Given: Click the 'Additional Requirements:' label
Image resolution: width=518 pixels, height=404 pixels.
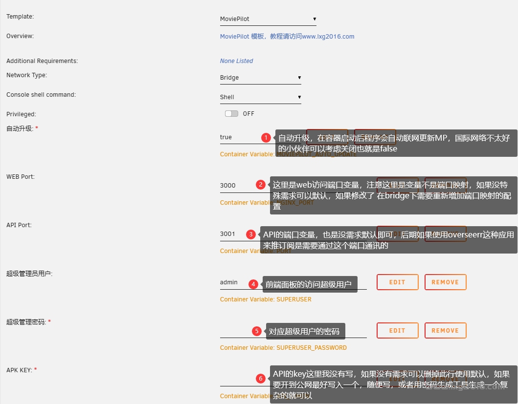Looking at the screenshot, I should pyautogui.click(x=42, y=61).
